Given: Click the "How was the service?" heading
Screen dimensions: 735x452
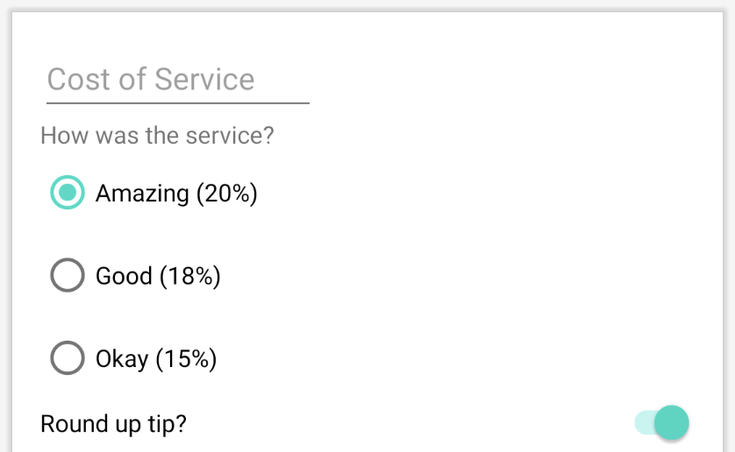Looking at the screenshot, I should pos(158,136).
